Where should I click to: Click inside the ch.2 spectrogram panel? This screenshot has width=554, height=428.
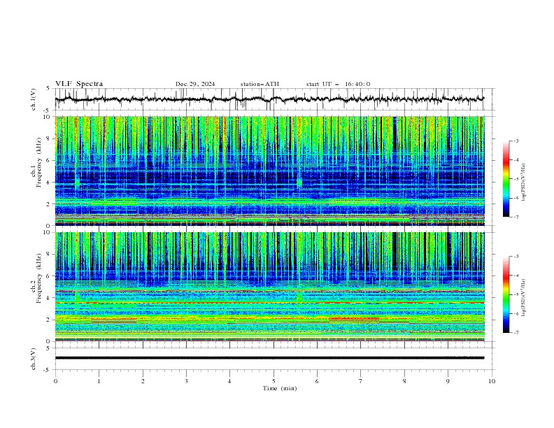[x=270, y=287]
